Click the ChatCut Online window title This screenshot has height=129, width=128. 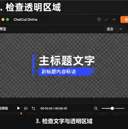[x=25, y=20]
